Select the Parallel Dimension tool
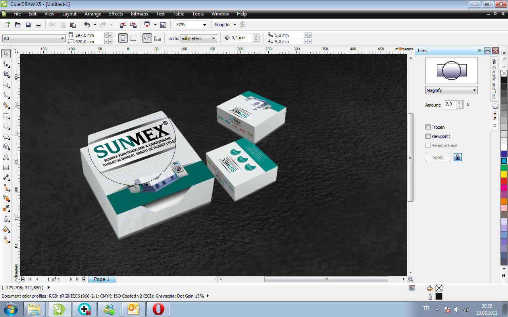The width and height of the screenshot is (508, 317). coord(6,178)
